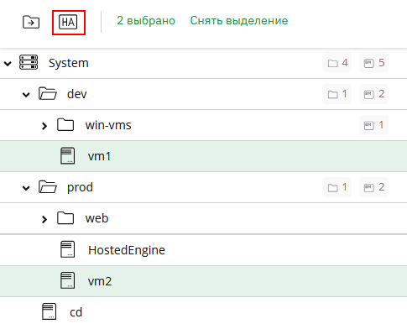Click the '2 выбрано' selection counter
The image size is (407, 324).
coord(146,21)
